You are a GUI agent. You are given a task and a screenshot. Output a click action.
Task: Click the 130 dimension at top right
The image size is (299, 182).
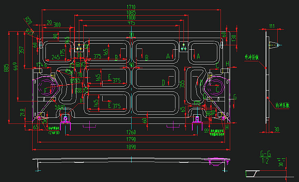click(234, 38)
